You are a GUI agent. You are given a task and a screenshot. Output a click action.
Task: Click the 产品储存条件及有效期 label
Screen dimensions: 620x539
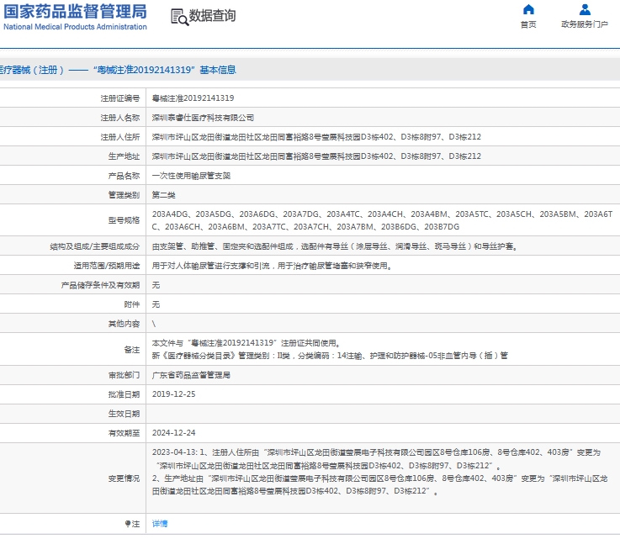(100, 285)
